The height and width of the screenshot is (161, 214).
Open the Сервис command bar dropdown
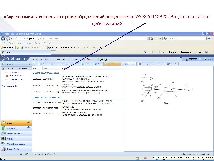pos(200,52)
